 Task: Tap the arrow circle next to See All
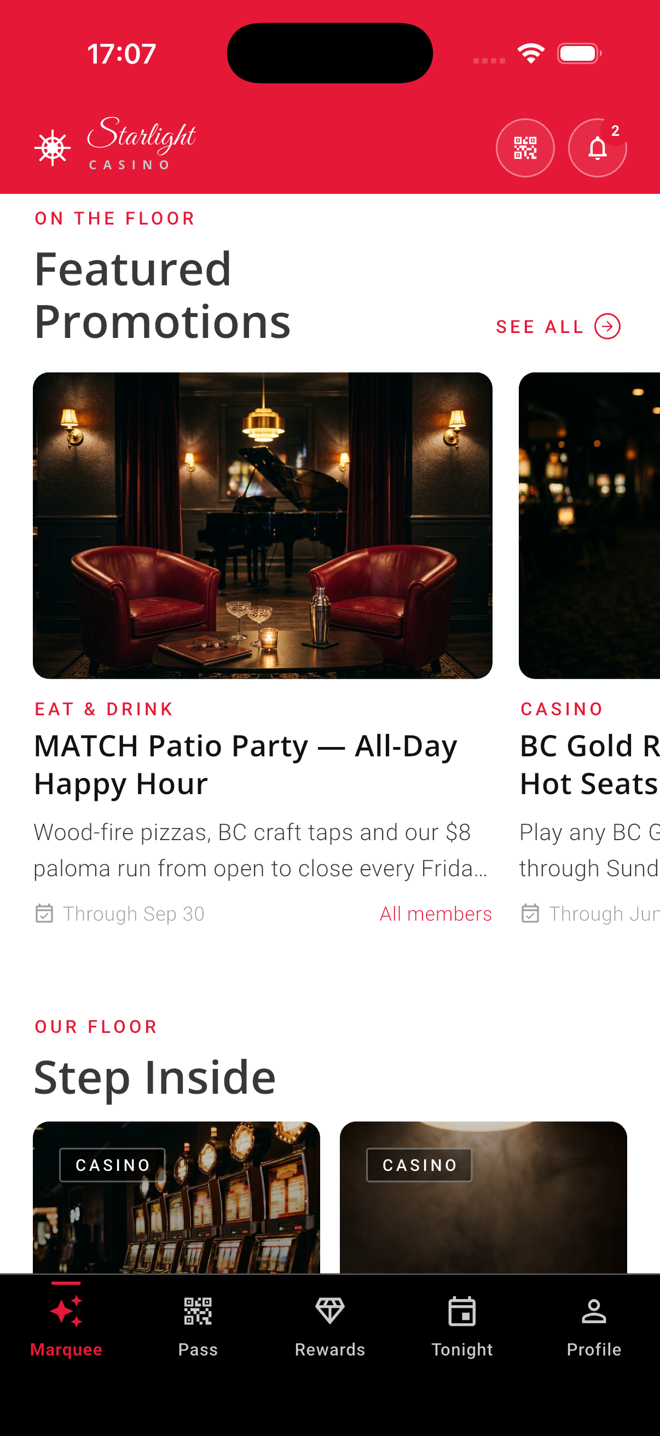pyautogui.click(x=607, y=326)
